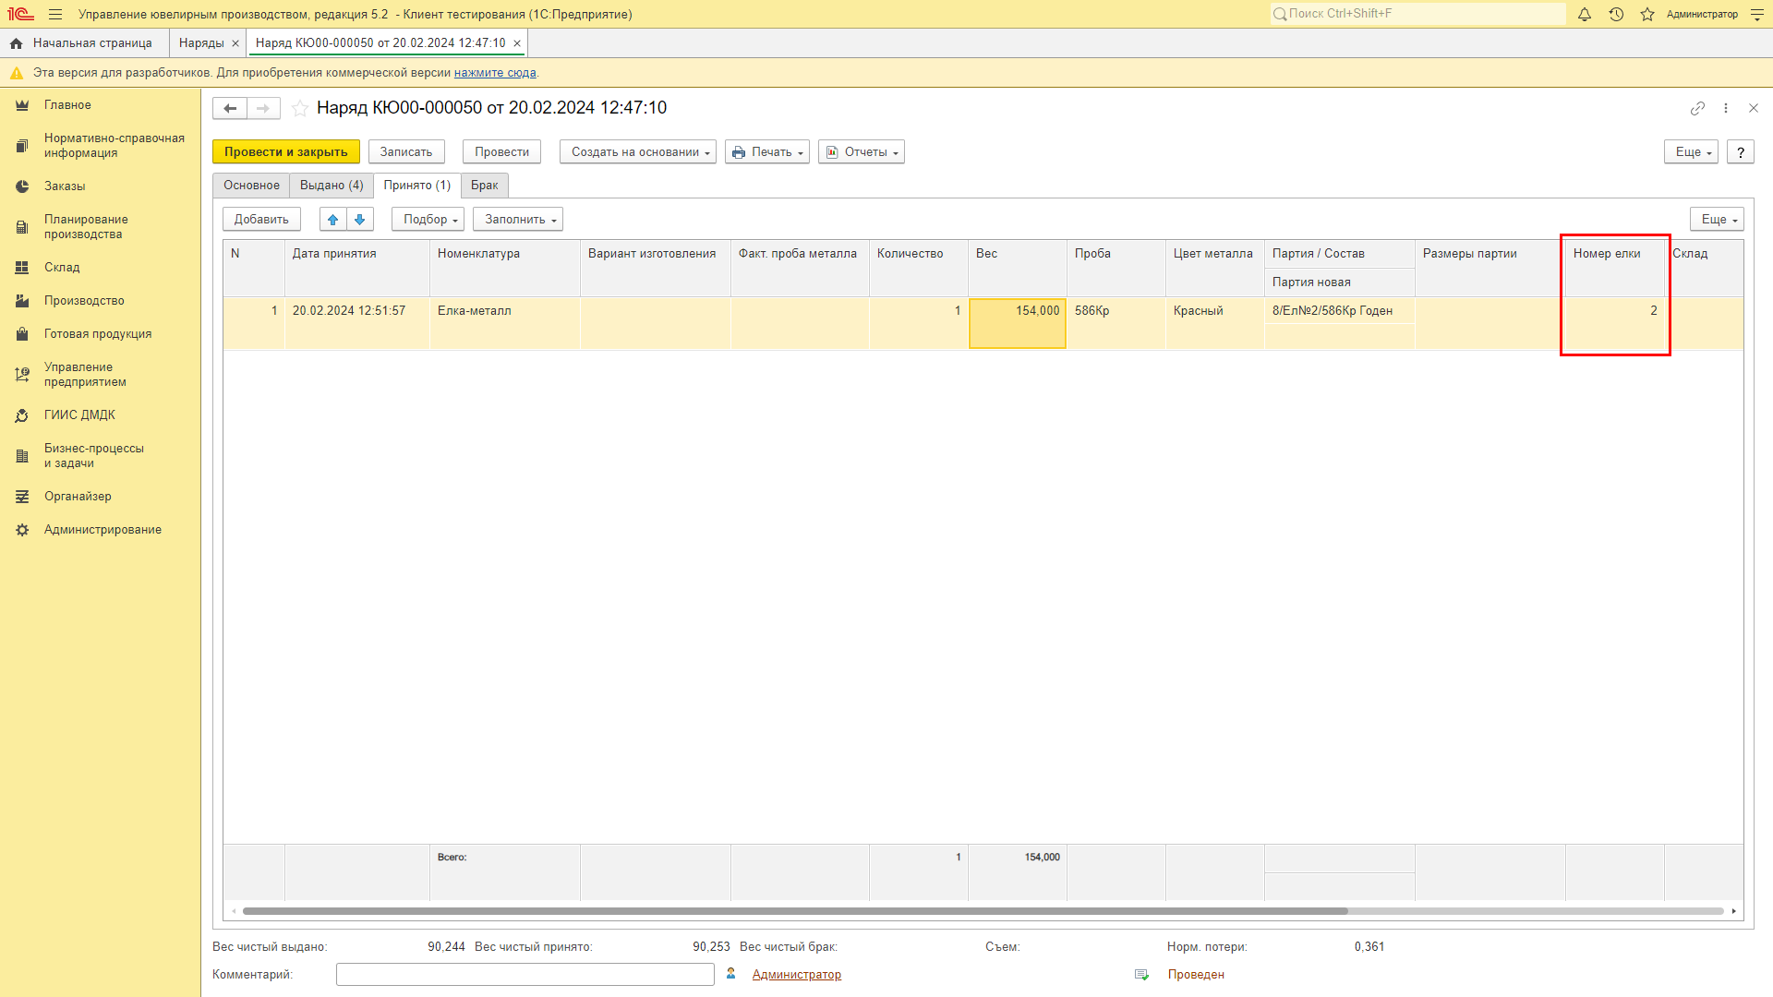Click the Провести button

(502, 152)
